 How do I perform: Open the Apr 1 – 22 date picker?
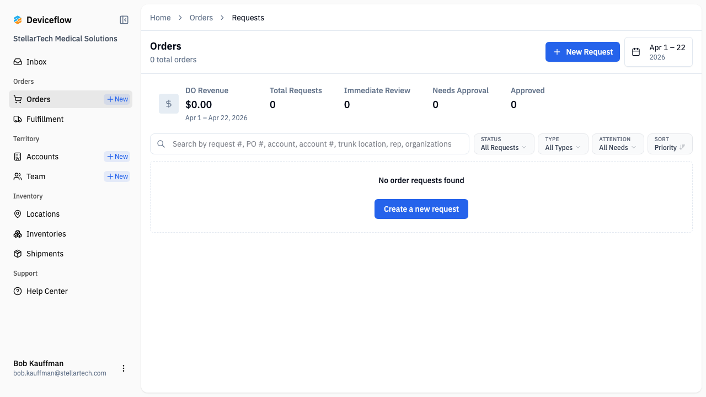[x=659, y=52]
